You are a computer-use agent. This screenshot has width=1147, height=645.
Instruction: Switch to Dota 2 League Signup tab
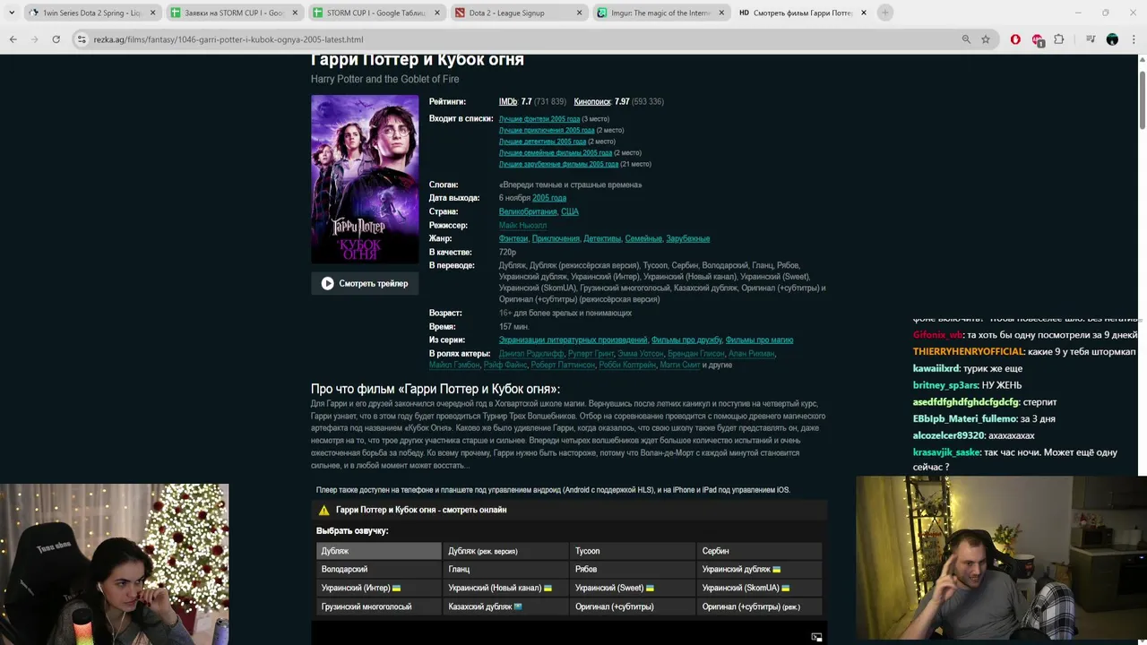click(x=518, y=13)
